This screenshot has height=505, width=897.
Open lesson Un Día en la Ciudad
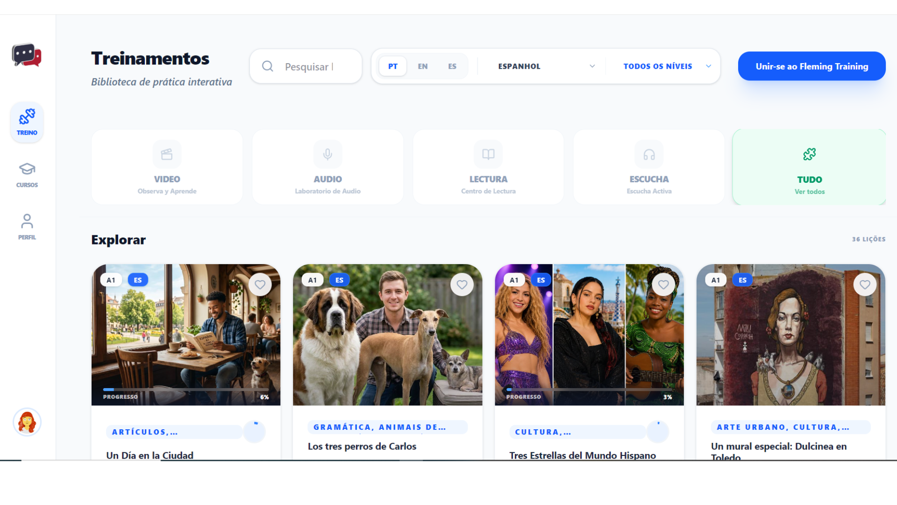(x=149, y=455)
